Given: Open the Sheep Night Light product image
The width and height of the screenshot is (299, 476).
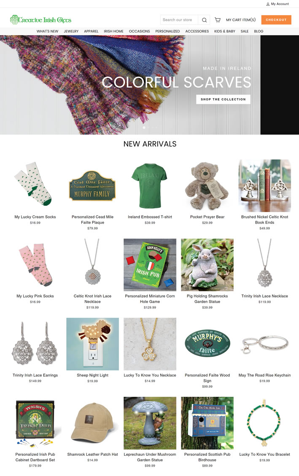Looking at the screenshot, I should [93, 344].
